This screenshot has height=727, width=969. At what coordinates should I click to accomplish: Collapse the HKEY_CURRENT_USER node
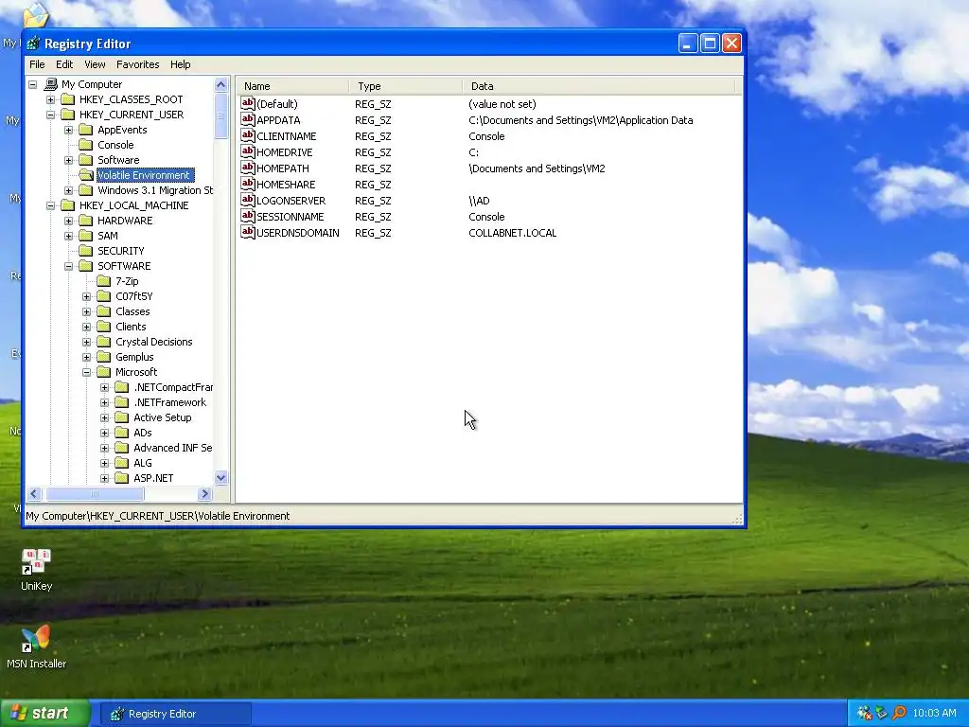click(x=51, y=115)
